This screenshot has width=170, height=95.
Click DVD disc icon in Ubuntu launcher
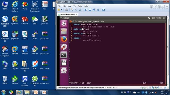click(64, 70)
